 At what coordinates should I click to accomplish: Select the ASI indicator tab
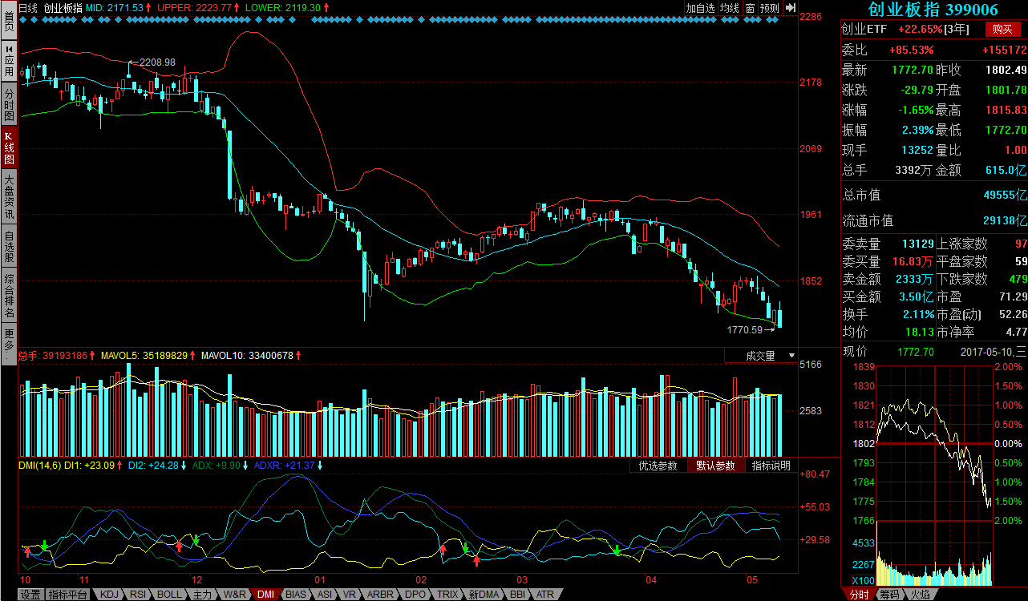coord(324,595)
